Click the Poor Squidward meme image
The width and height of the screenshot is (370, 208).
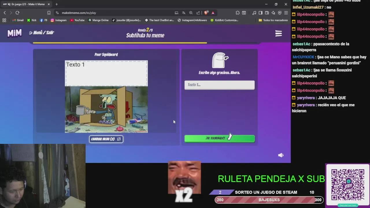point(106,109)
